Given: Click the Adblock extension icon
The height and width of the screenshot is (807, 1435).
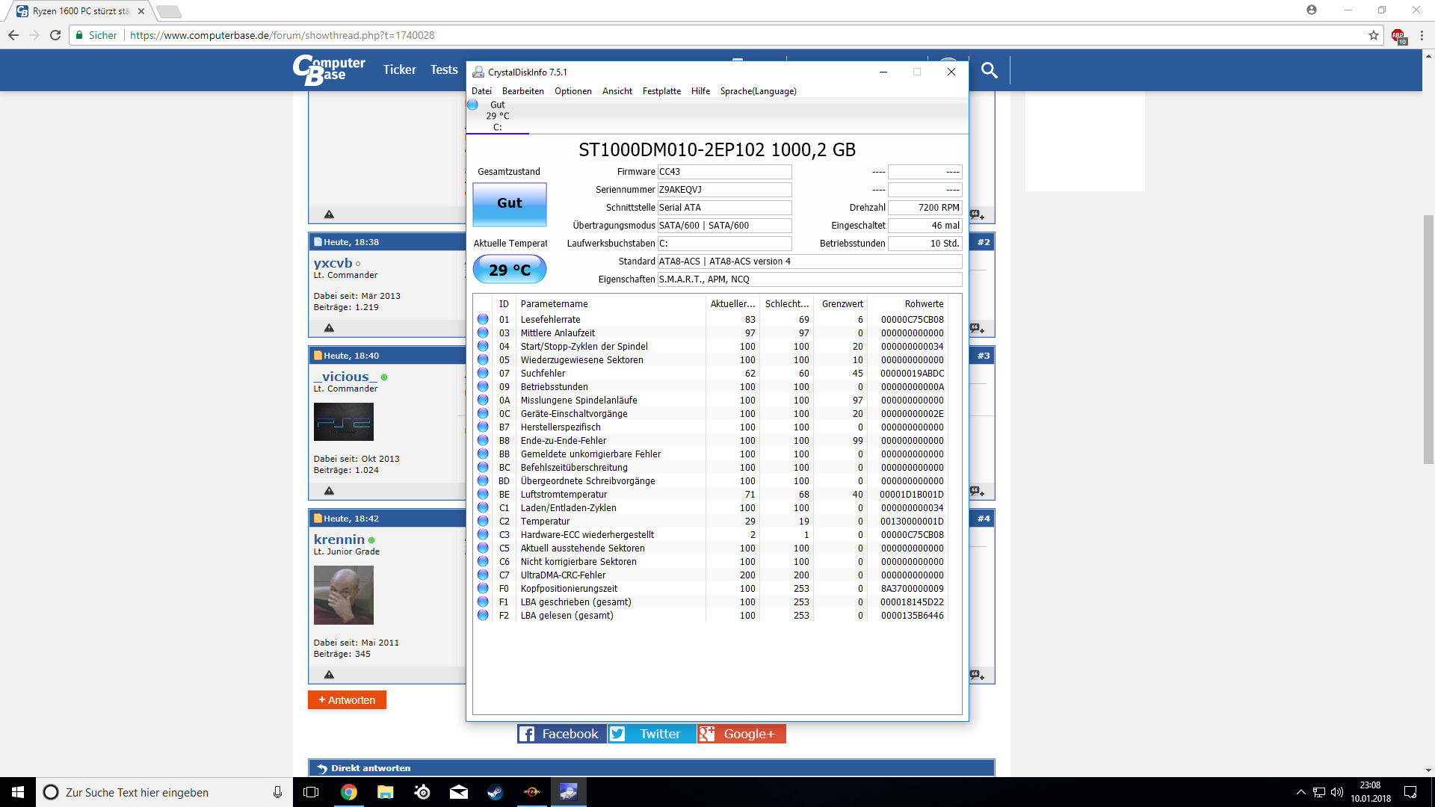Looking at the screenshot, I should [1398, 35].
